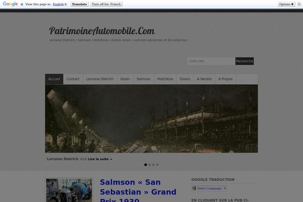Select the first slider dot
Screen dimensions: 303x202
pos(145,165)
